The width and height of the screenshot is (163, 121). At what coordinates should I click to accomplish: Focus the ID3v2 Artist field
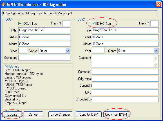(x=125, y=37)
